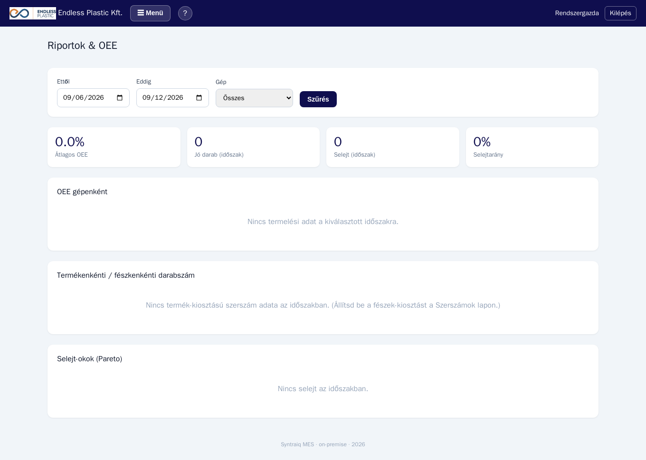
Task: Open the calendar picker in the Ettől date field
Action: coord(120,98)
